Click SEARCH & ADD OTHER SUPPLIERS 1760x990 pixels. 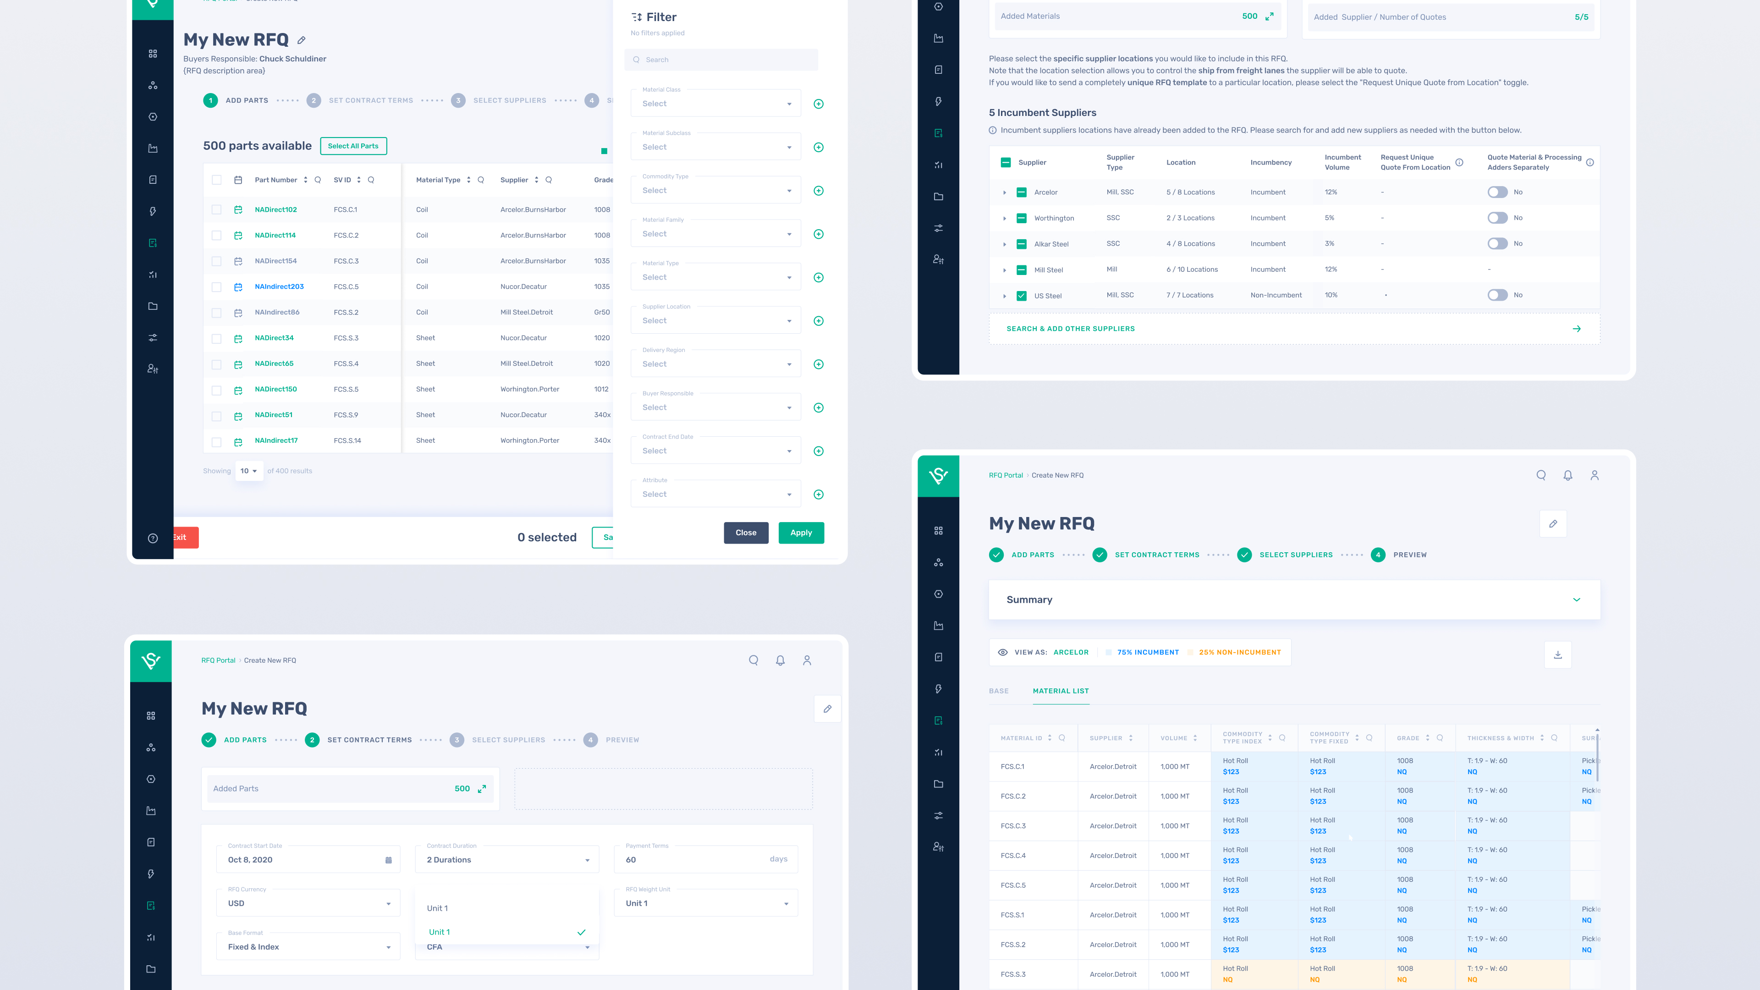[1070, 329]
